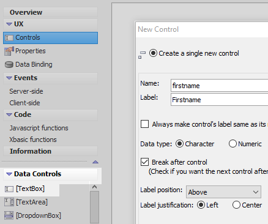The image size is (268, 224).
Task: Select Create a single new control
Action: click(x=153, y=53)
